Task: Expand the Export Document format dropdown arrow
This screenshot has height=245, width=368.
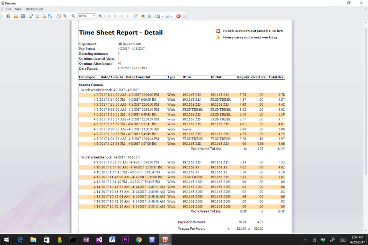Action: [162, 16]
